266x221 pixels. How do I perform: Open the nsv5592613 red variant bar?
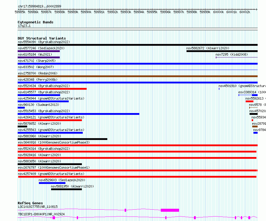(250, 101)
